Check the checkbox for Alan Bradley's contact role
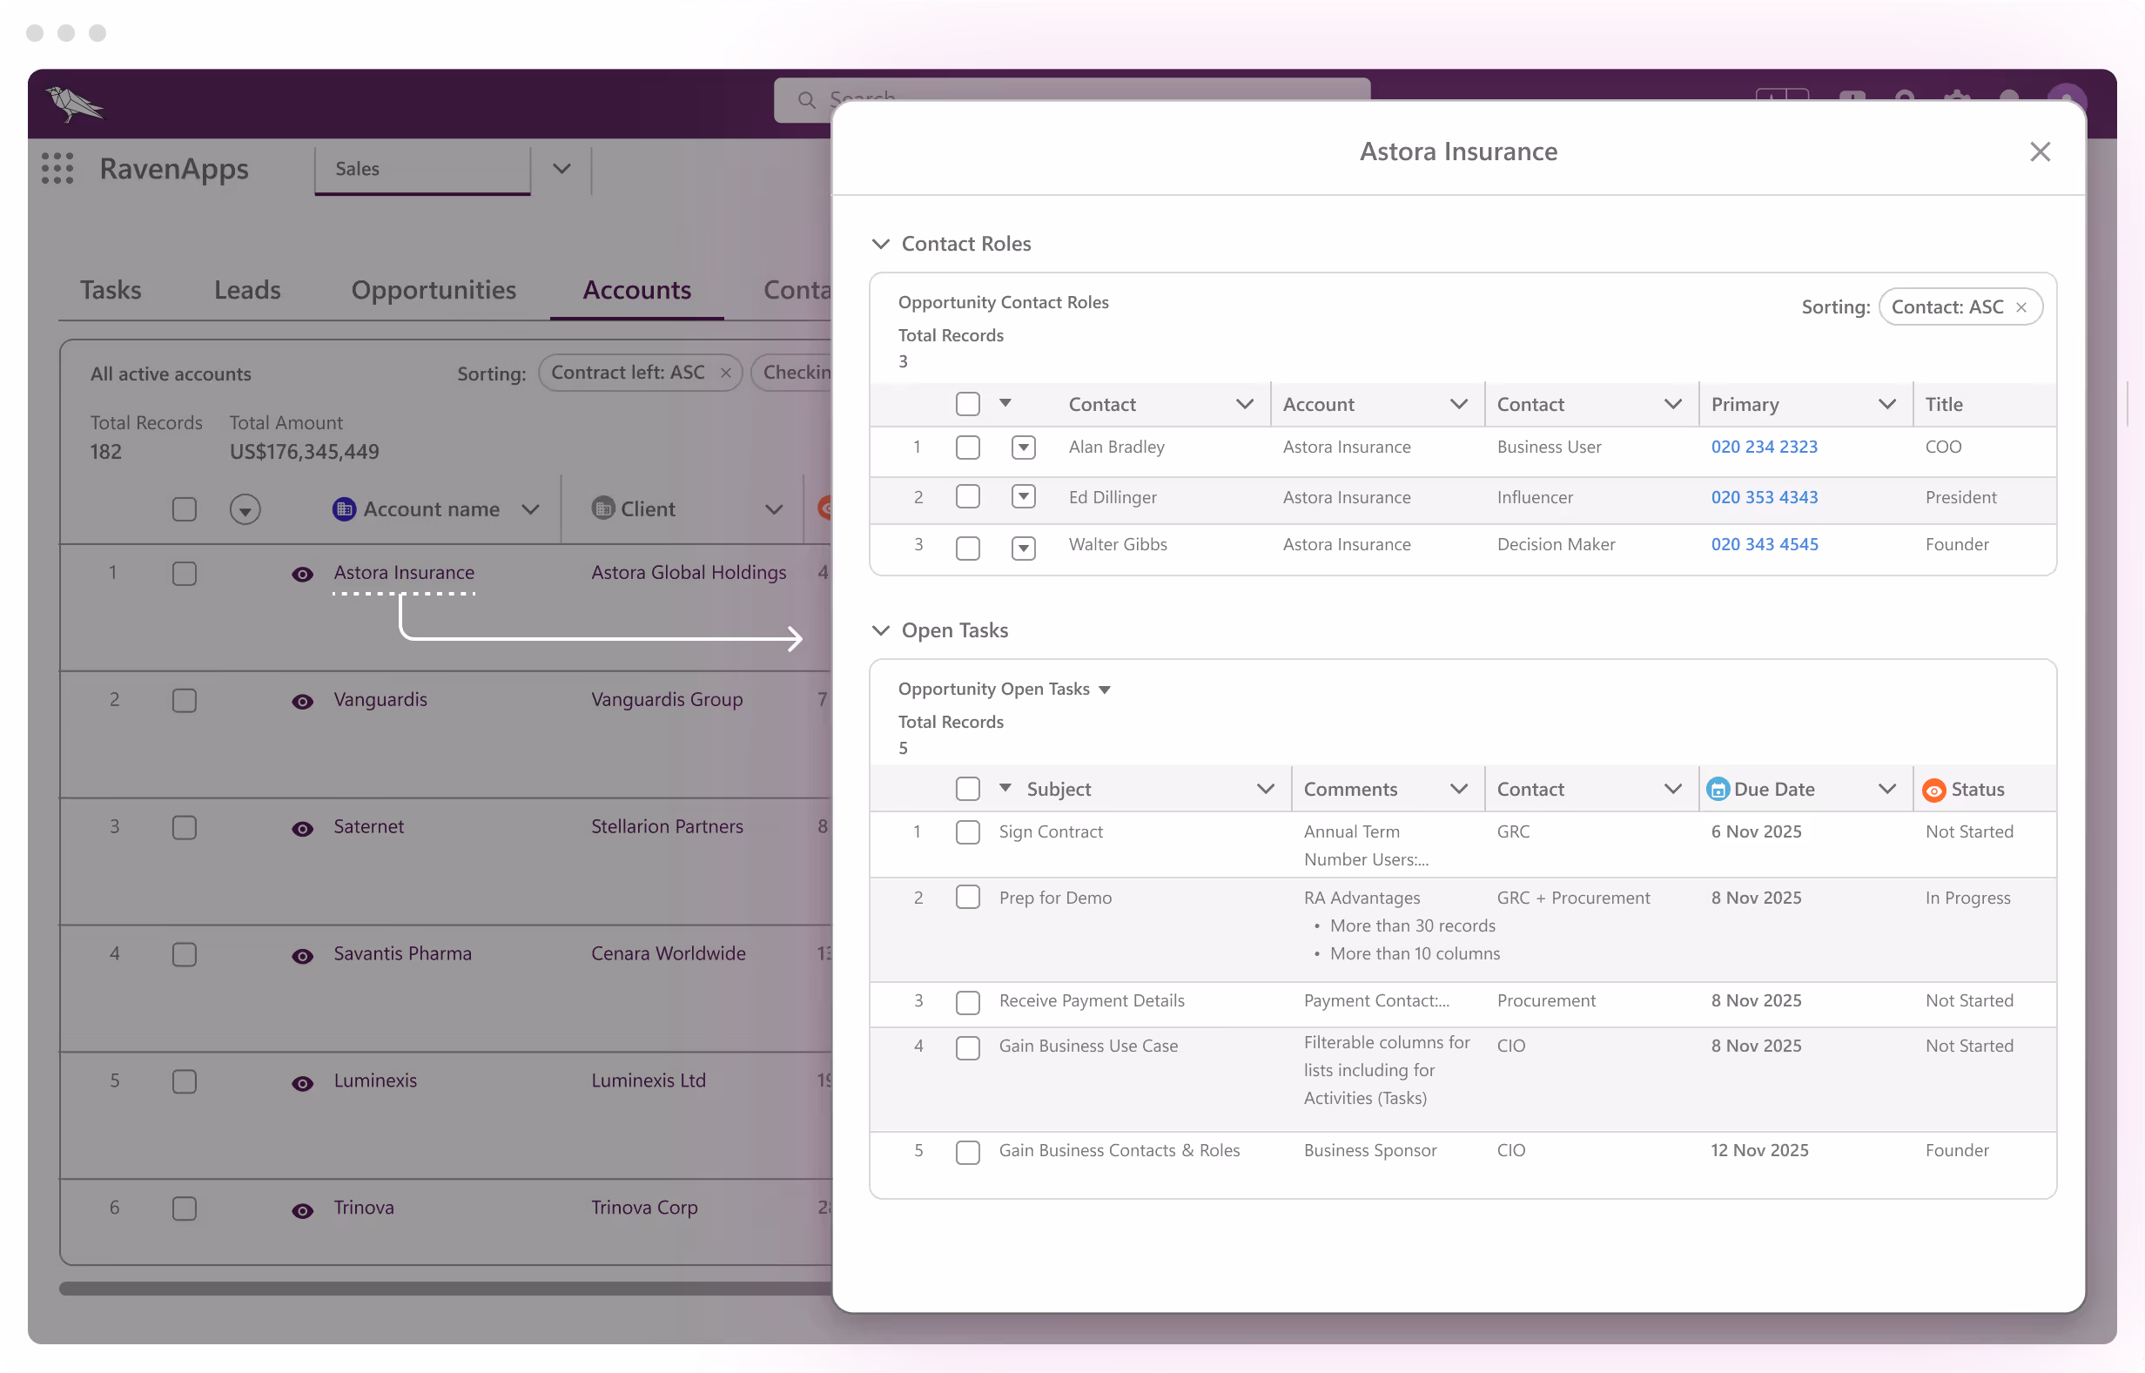Image resolution: width=2145 pixels, height=1373 pixels. click(968, 447)
